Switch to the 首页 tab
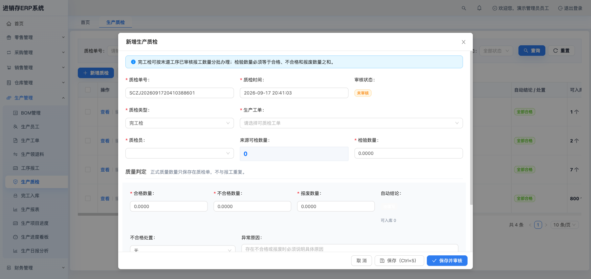This screenshot has width=591, height=279. click(85, 22)
